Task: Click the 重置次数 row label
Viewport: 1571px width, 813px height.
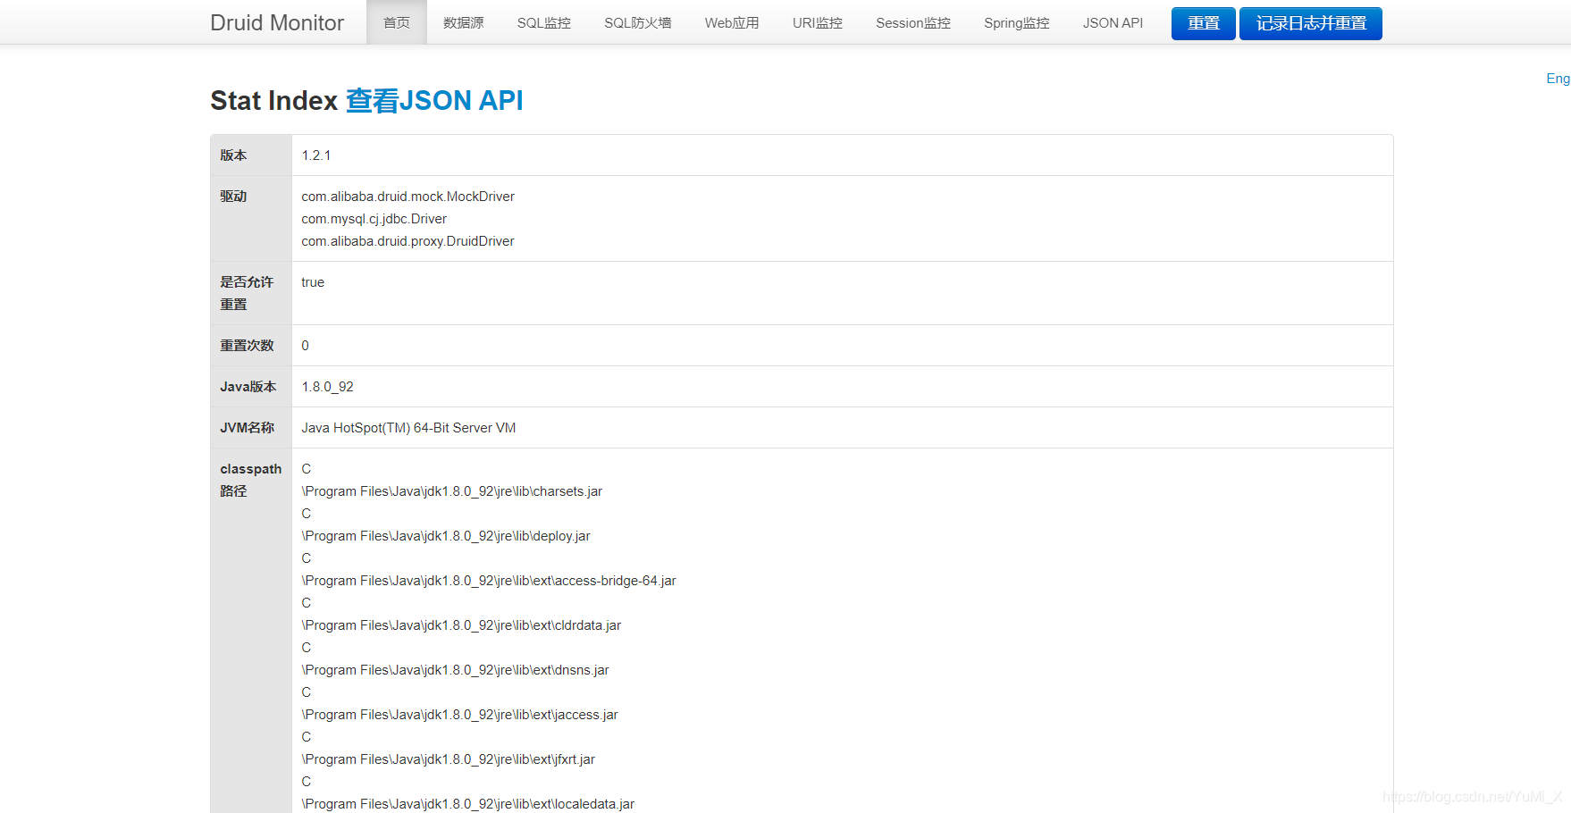Action: (x=248, y=346)
